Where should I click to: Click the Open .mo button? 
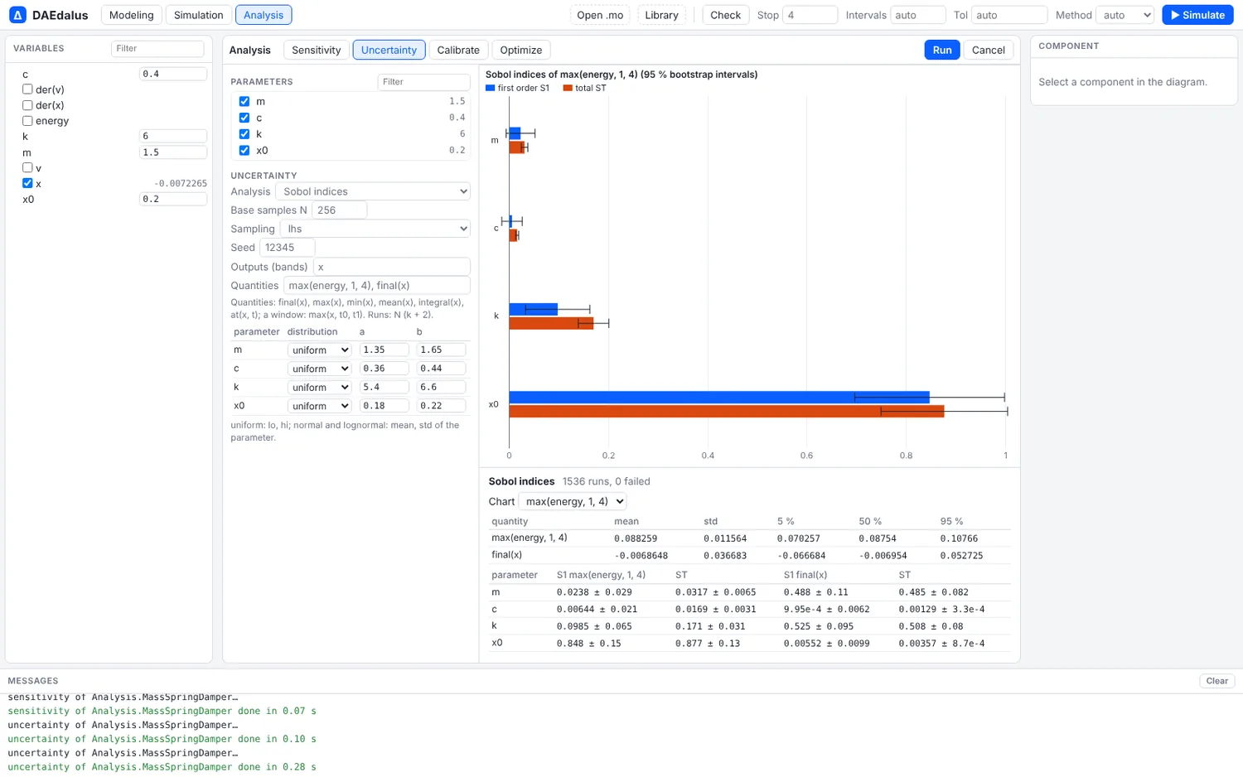(600, 15)
